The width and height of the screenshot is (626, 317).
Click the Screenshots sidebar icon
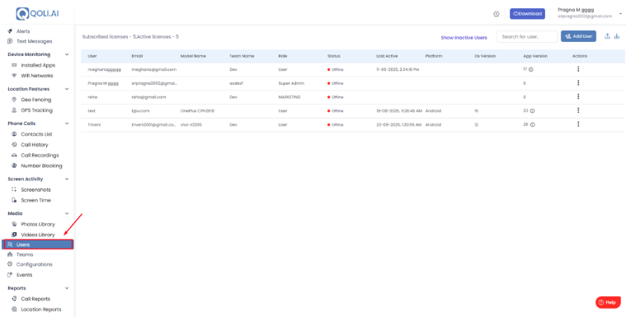coord(14,190)
